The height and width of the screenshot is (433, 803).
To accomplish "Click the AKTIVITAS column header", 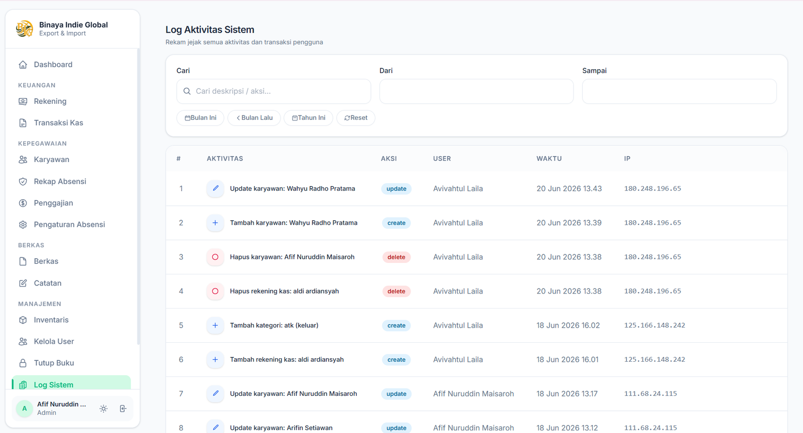I will click(225, 159).
